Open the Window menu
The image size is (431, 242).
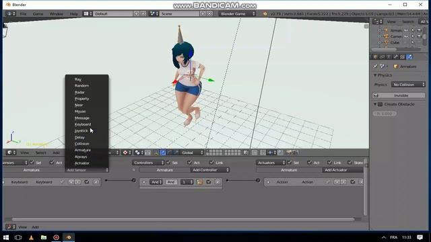[56, 13]
